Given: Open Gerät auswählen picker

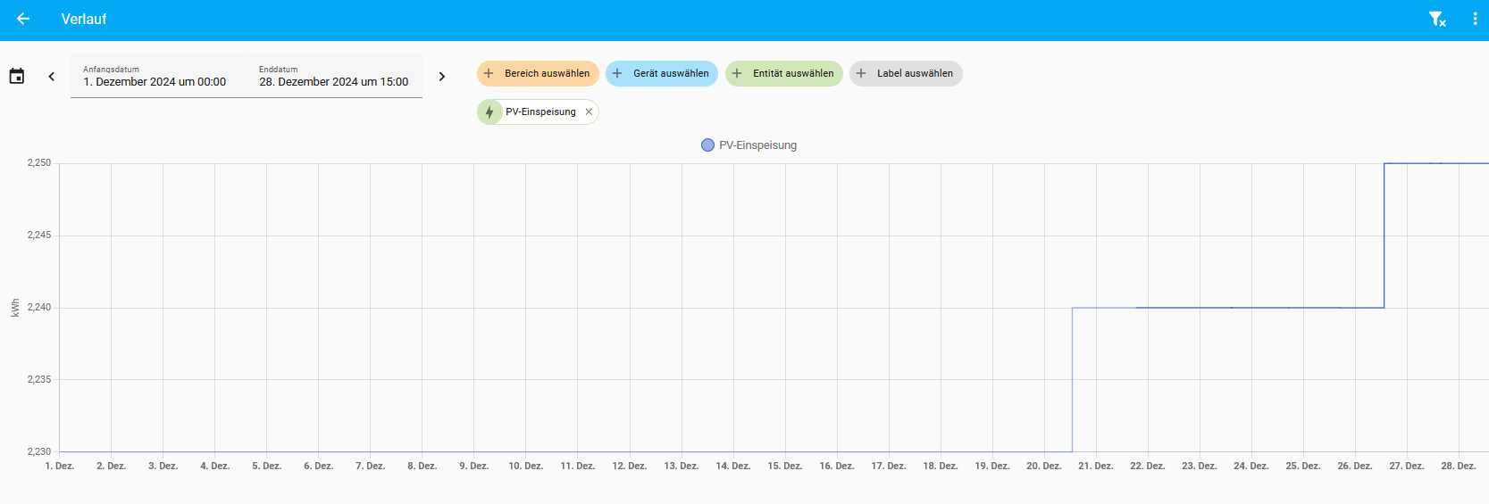Looking at the screenshot, I should click(x=661, y=74).
